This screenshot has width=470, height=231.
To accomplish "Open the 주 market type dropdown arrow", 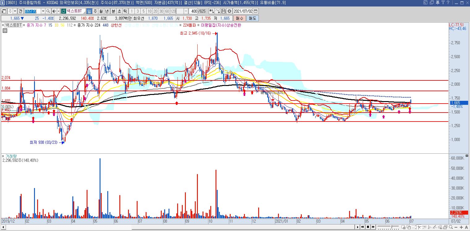I will click(x=15, y=11).
